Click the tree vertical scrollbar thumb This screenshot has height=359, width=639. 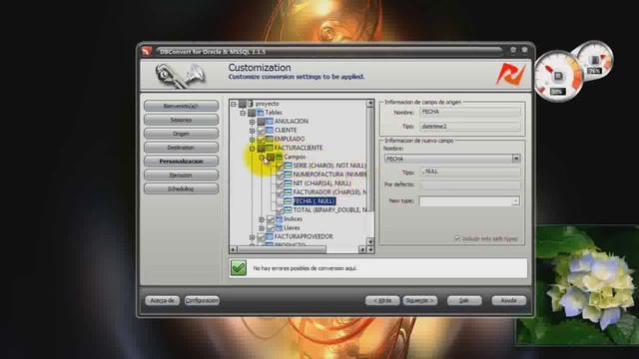370,159
